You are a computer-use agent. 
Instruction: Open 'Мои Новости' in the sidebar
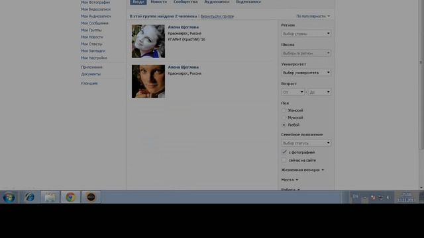pyautogui.click(x=92, y=37)
